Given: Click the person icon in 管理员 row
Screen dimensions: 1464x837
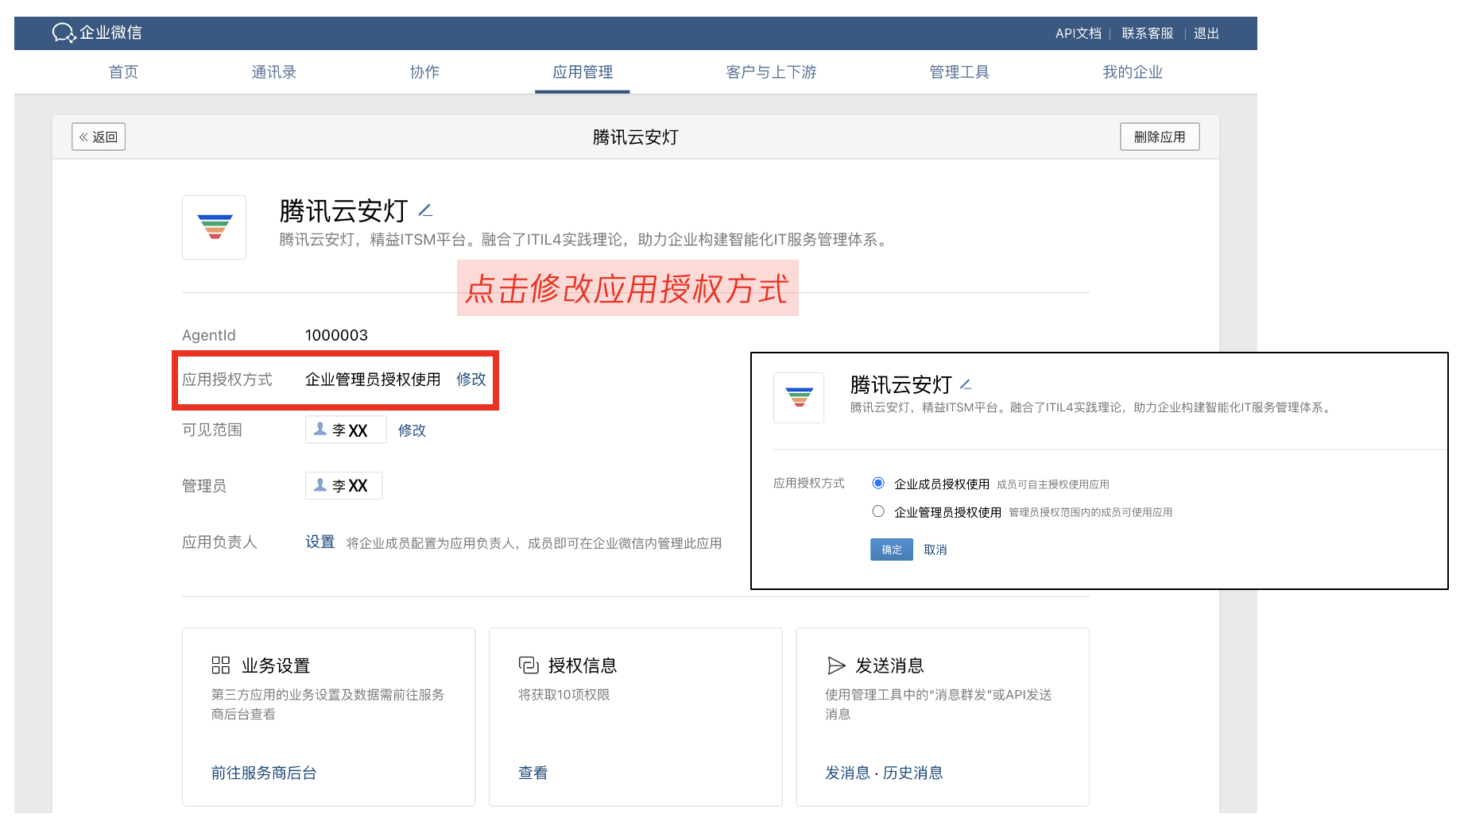Looking at the screenshot, I should click(x=320, y=484).
